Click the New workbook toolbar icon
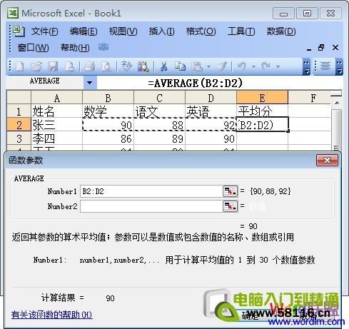Image resolution: width=349 pixels, height=329 pixels. (x=19, y=66)
